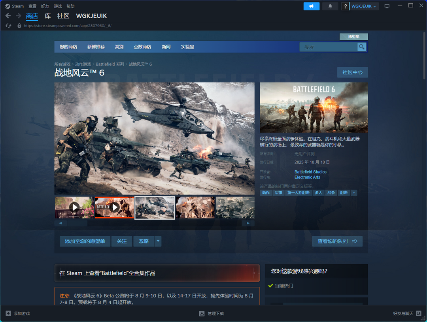The image size is (427, 322).
Task: Open 您的商店 store menu
Action: pos(68,47)
